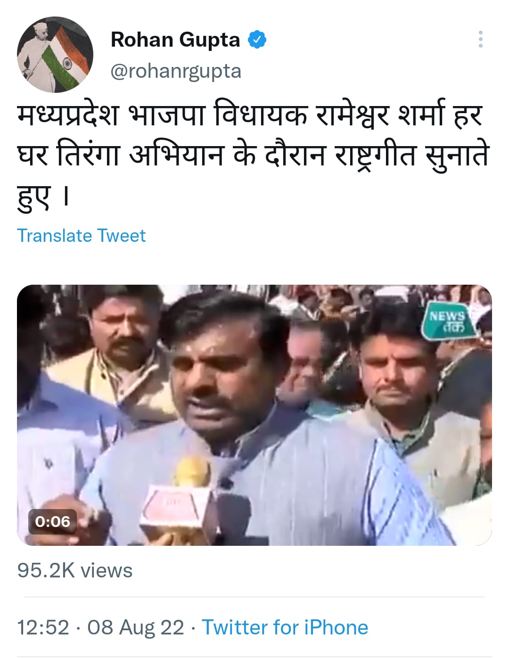Click the blue verified badge
The image size is (509, 658).
click(257, 40)
